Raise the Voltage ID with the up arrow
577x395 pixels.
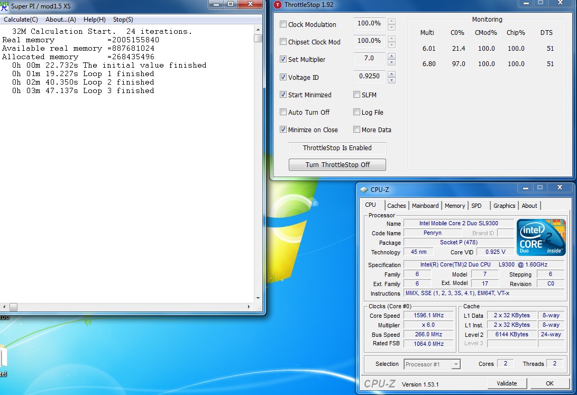[391, 74]
